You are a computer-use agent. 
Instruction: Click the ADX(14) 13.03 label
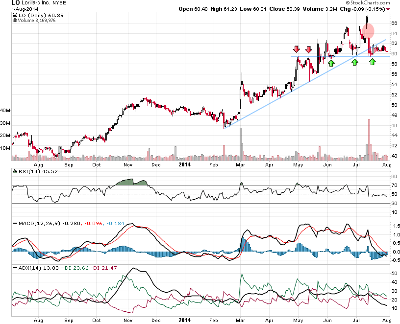click(39, 268)
